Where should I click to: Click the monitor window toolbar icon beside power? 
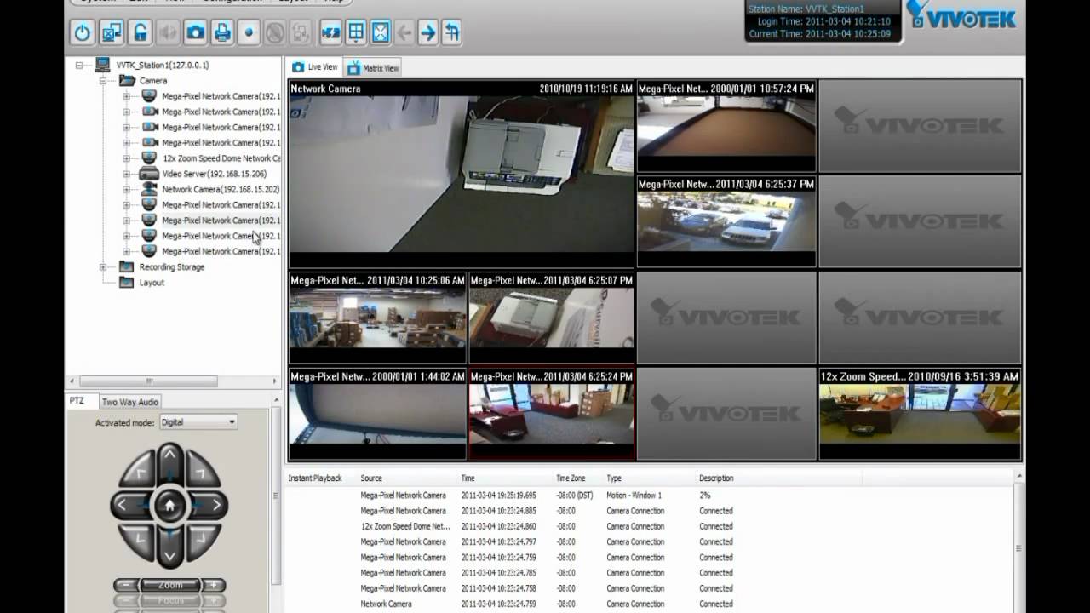[x=112, y=32]
